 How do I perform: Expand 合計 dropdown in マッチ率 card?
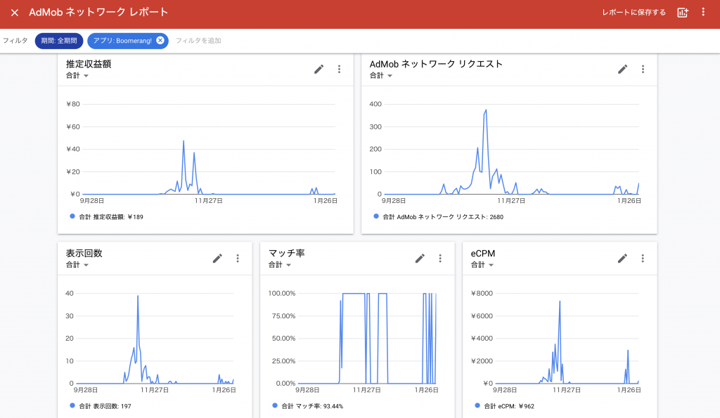pyautogui.click(x=280, y=265)
